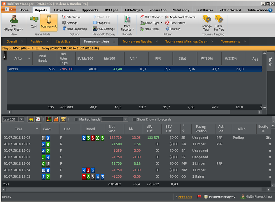Open Site Setup options

pos(71,17)
